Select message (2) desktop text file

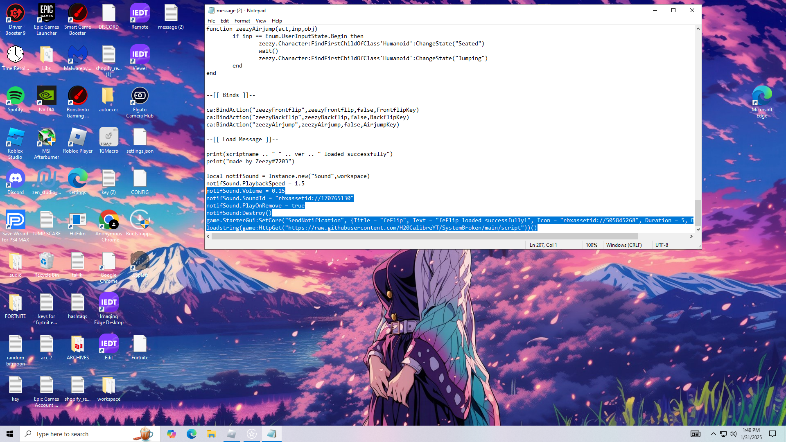pyautogui.click(x=171, y=16)
